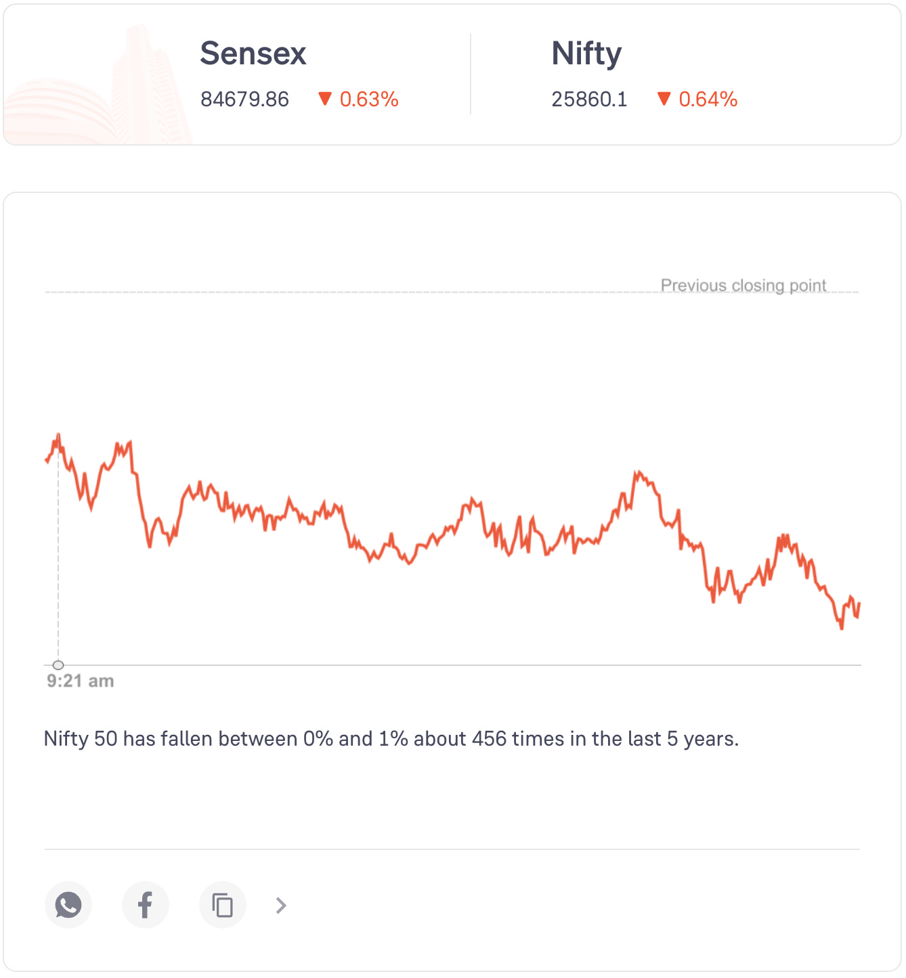
Task: Click the Nifty down arrow indicator
Action: tap(664, 99)
